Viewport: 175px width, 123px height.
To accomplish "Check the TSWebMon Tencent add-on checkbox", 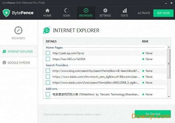I will click(48, 95).
